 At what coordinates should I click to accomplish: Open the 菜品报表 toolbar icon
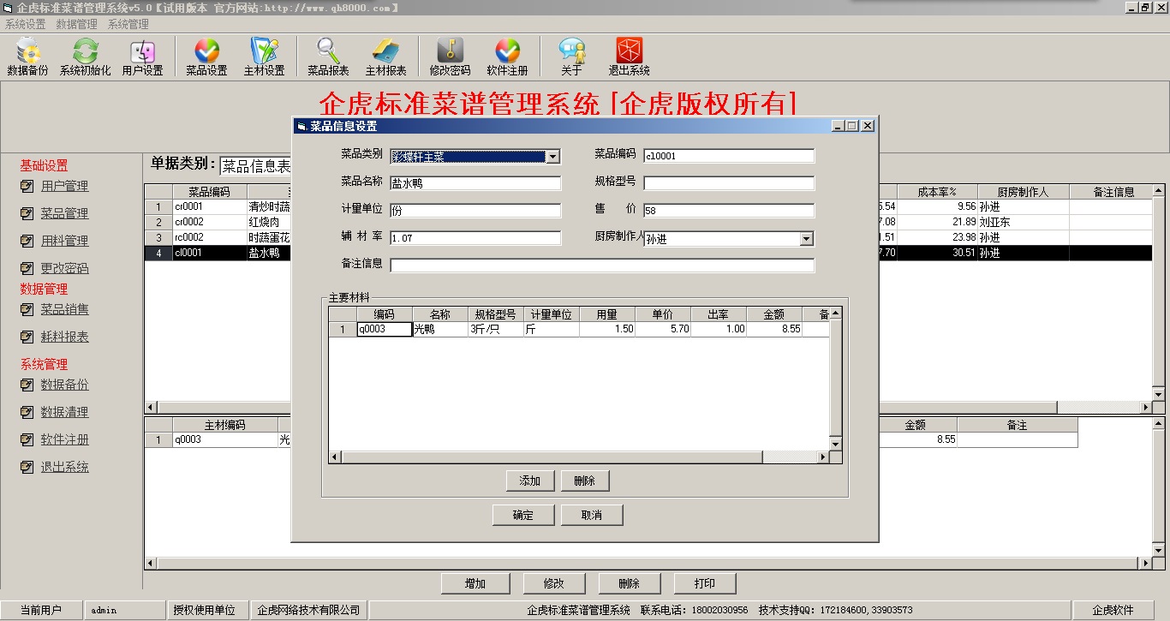328,57
